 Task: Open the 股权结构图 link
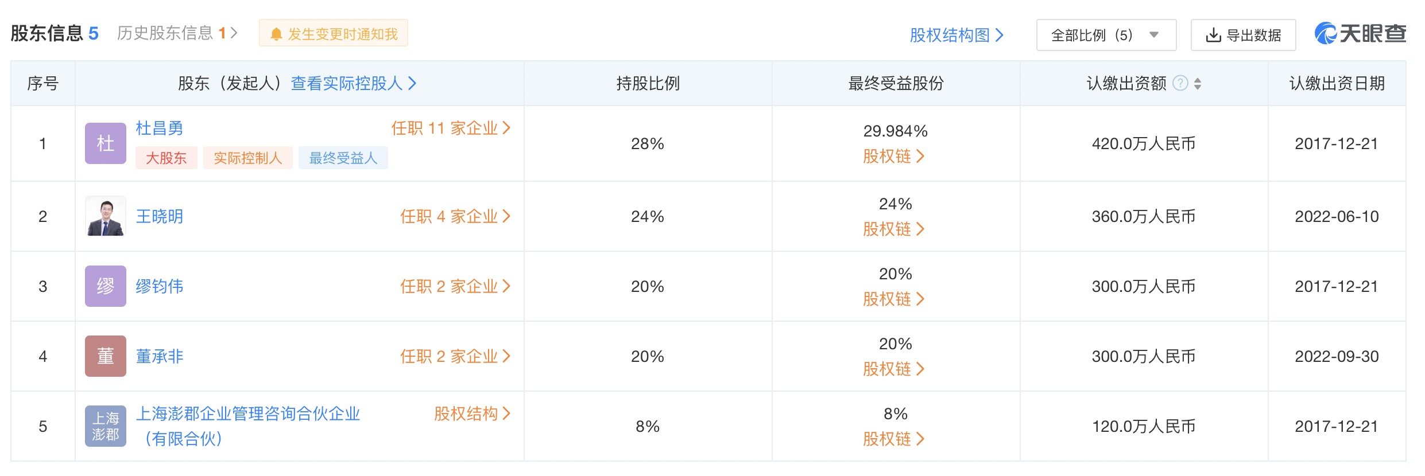[x=957, y=35]
